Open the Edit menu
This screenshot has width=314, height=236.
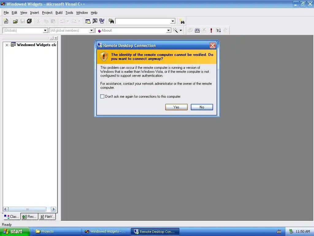pos(14,13)
